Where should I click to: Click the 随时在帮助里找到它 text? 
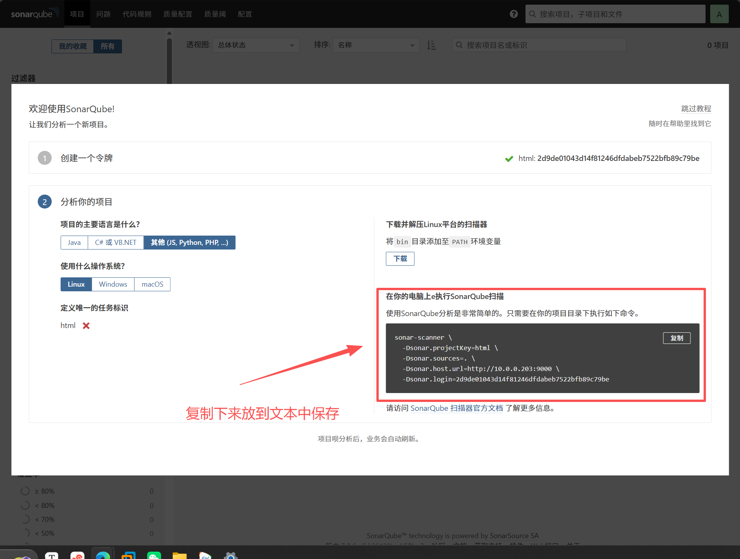[x=680, y=124]
